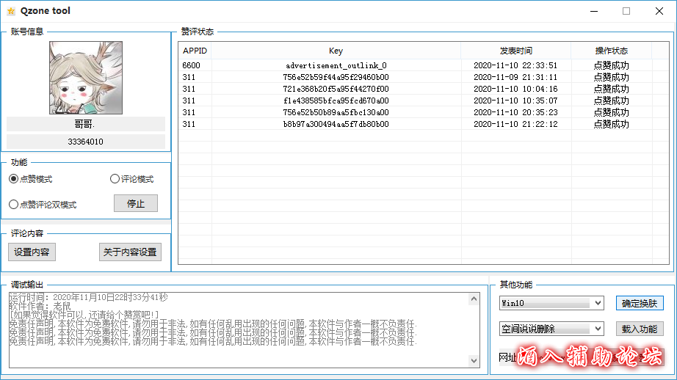Click the debug output scroll down arrow
Image resolution: width=677 pixels, height=380 pixels.
[x=474, y=360]
